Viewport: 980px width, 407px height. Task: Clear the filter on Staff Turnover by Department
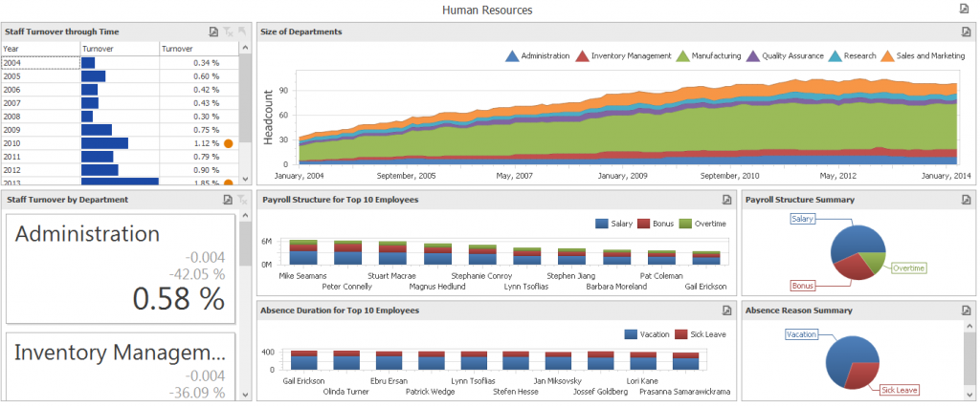(x=242, y=200)
